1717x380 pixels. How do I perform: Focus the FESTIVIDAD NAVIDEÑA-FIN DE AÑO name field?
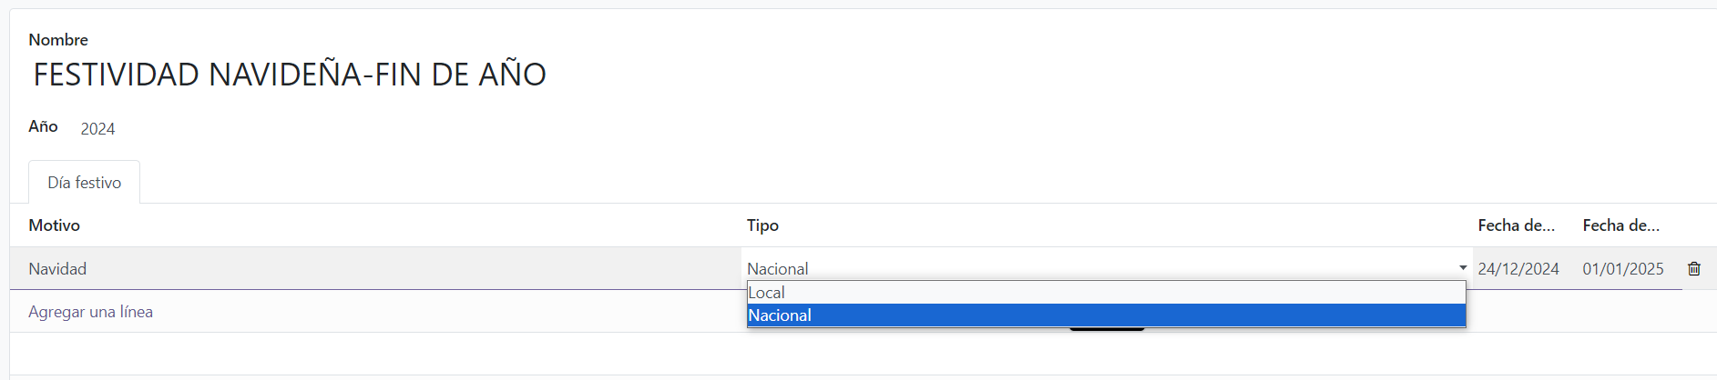coord(290,75)
